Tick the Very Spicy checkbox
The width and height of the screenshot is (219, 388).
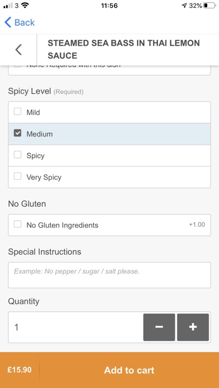(x=17, y=176)
